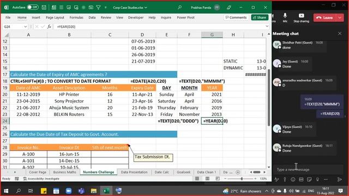Go to the Formulas tab
Viewport: 349px width, 196px height.
point(76,17)
